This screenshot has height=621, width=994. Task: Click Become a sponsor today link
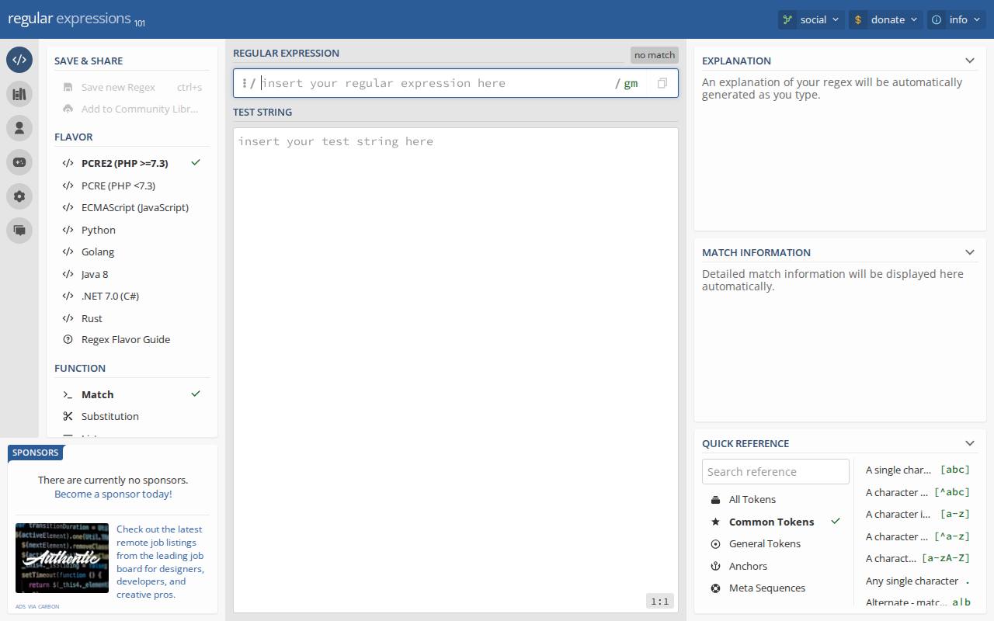pyautogui.click(x=113, y=494)
